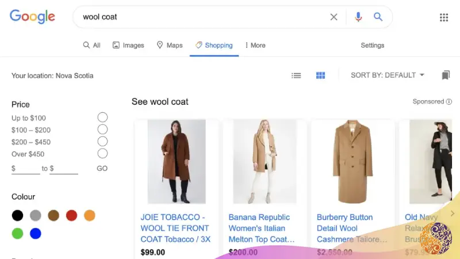460x259 pixels.
Task: Apply the custom price range with GO
Action: point(102,168)
